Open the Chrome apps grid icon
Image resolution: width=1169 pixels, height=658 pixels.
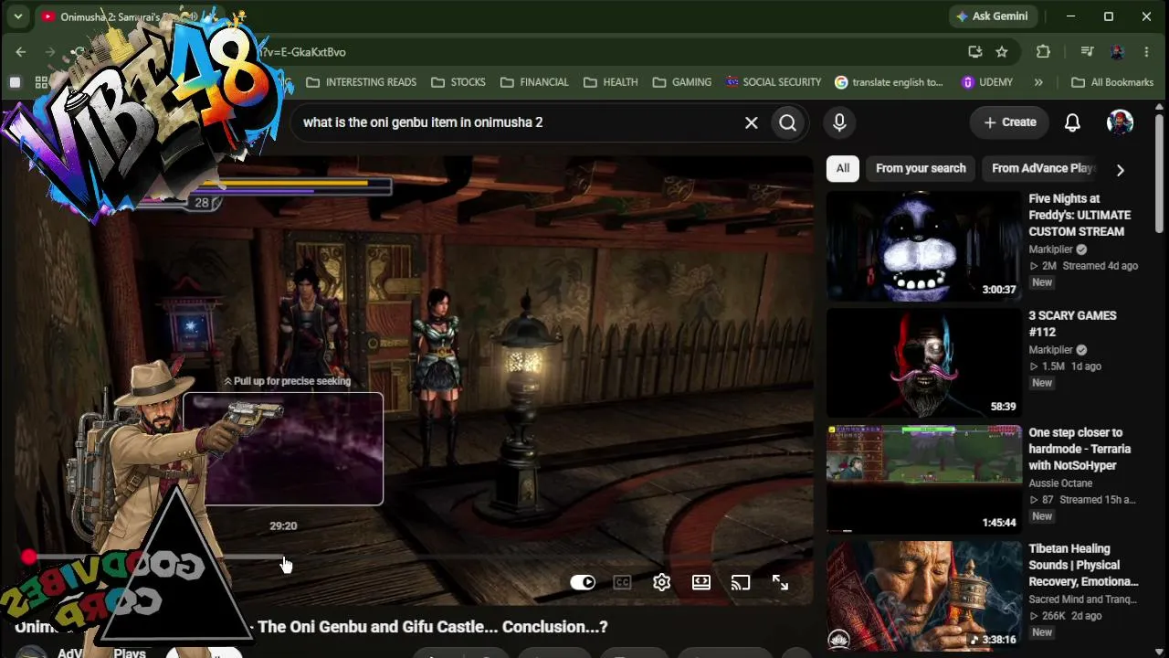click(42, 82)
